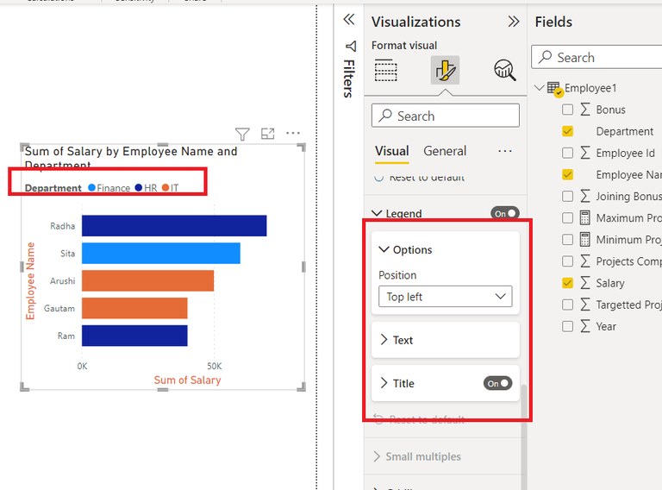Click in the Fields search box
The image size is (662, 490).
[597, 57]
